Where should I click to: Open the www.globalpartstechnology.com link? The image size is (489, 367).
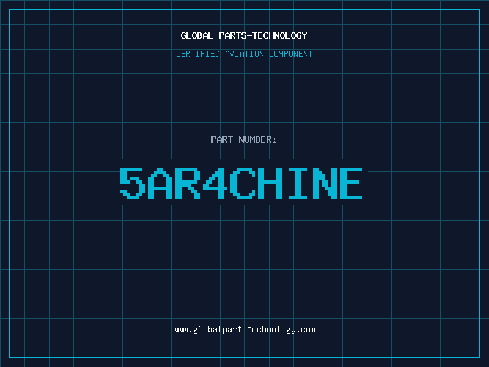(x=244, y=330)
